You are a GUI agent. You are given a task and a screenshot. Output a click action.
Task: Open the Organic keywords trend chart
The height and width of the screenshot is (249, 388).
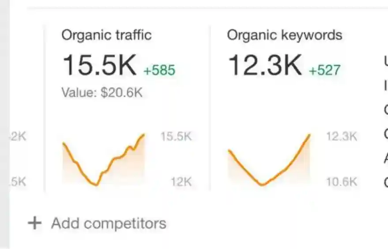click(x=269, y=161)
